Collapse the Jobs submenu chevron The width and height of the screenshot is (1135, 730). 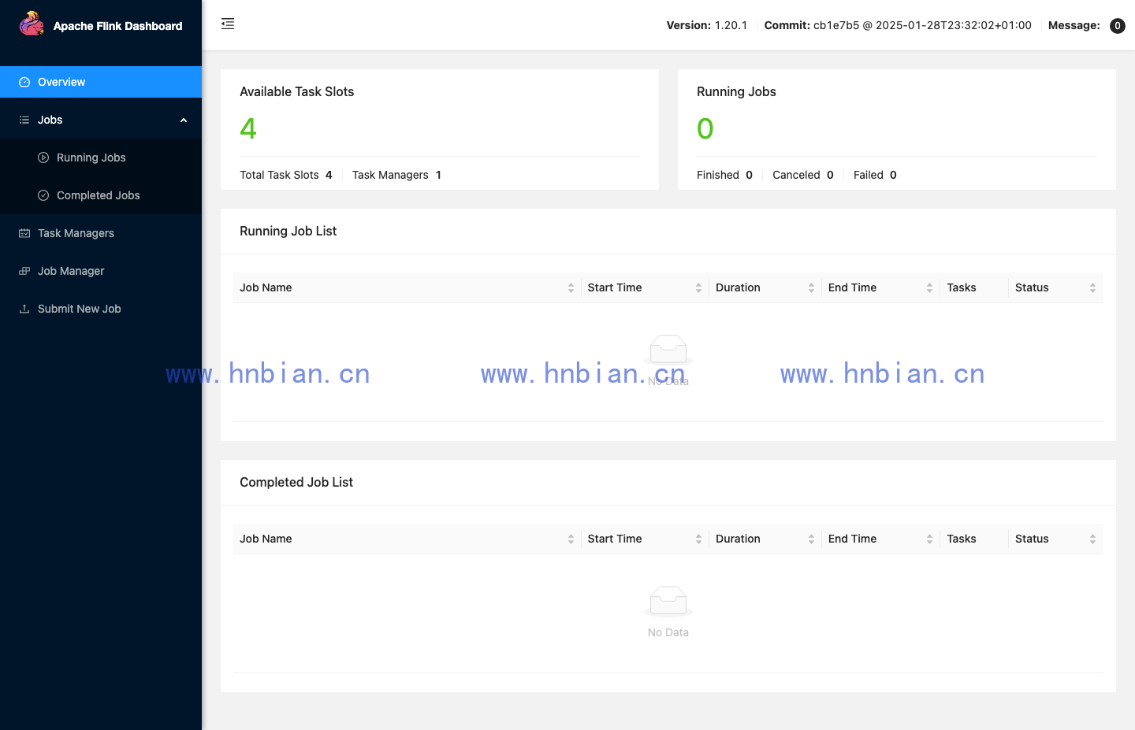point(184,120)
